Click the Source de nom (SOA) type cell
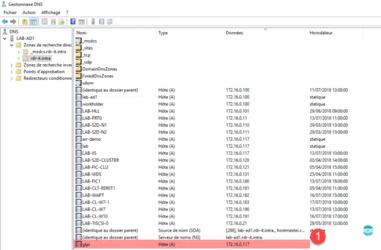This screenshot has width=381, height=250. point(179,230)
